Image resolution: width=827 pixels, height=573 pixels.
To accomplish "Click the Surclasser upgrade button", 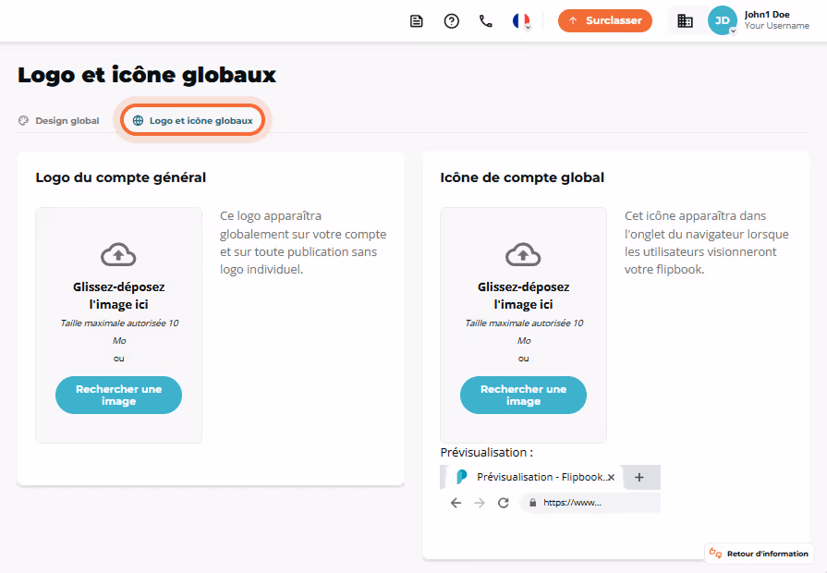I will (x=605, y=20).
